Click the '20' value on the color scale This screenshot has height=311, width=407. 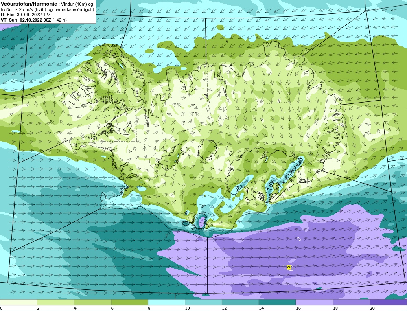tap(372, 308)
